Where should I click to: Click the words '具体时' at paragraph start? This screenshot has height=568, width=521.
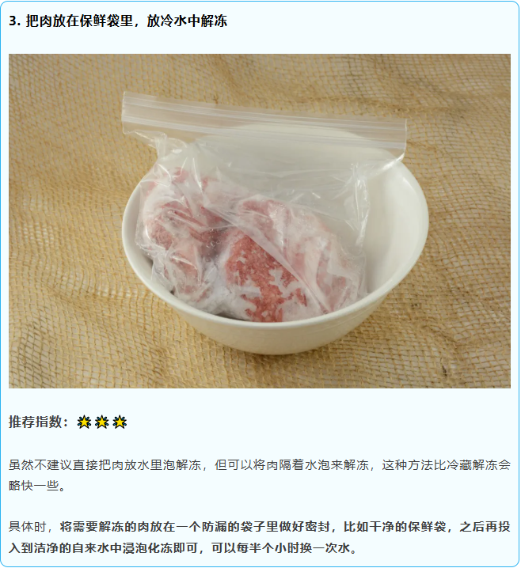click(28, 526)
